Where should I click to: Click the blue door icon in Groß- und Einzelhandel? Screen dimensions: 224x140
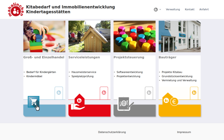[59, 93]
